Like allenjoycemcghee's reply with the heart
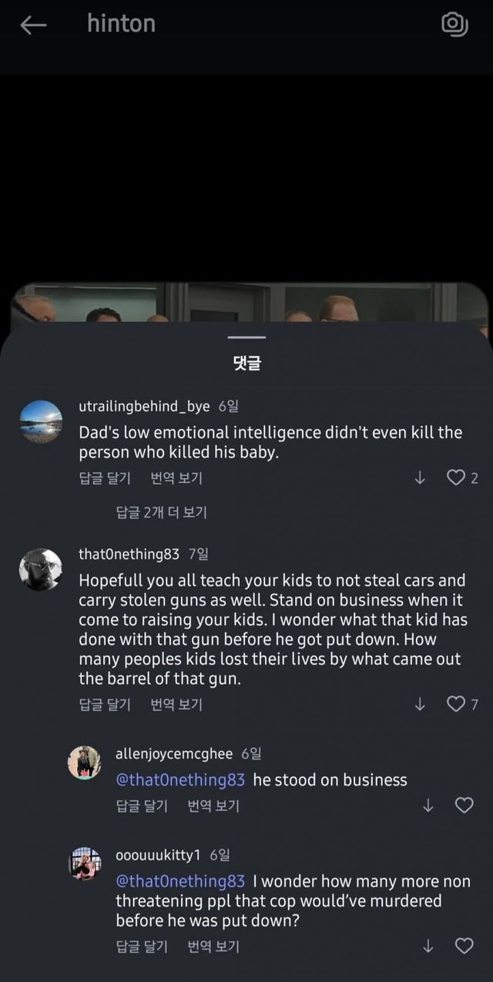The height and width of the screenshot is (982, 493). 464,806
